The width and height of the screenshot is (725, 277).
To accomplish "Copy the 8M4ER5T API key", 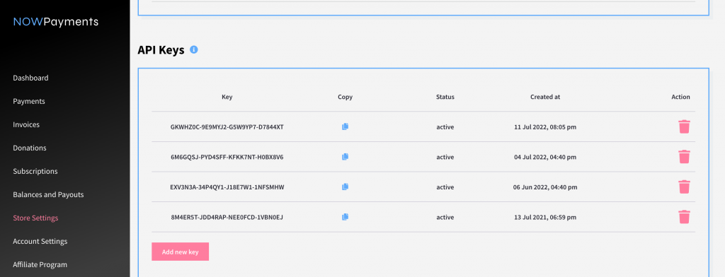I will [345, 217].
